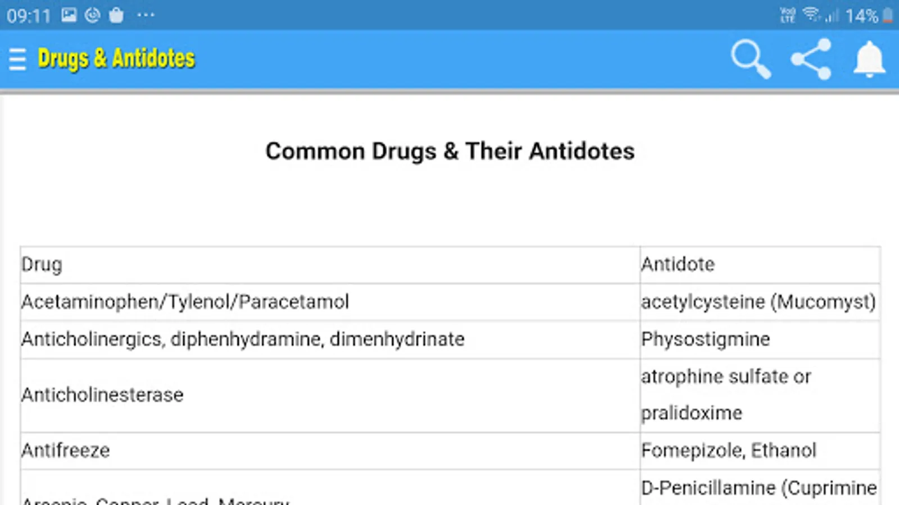Tap the Drugs & Antidotes app title

[116, 59]
